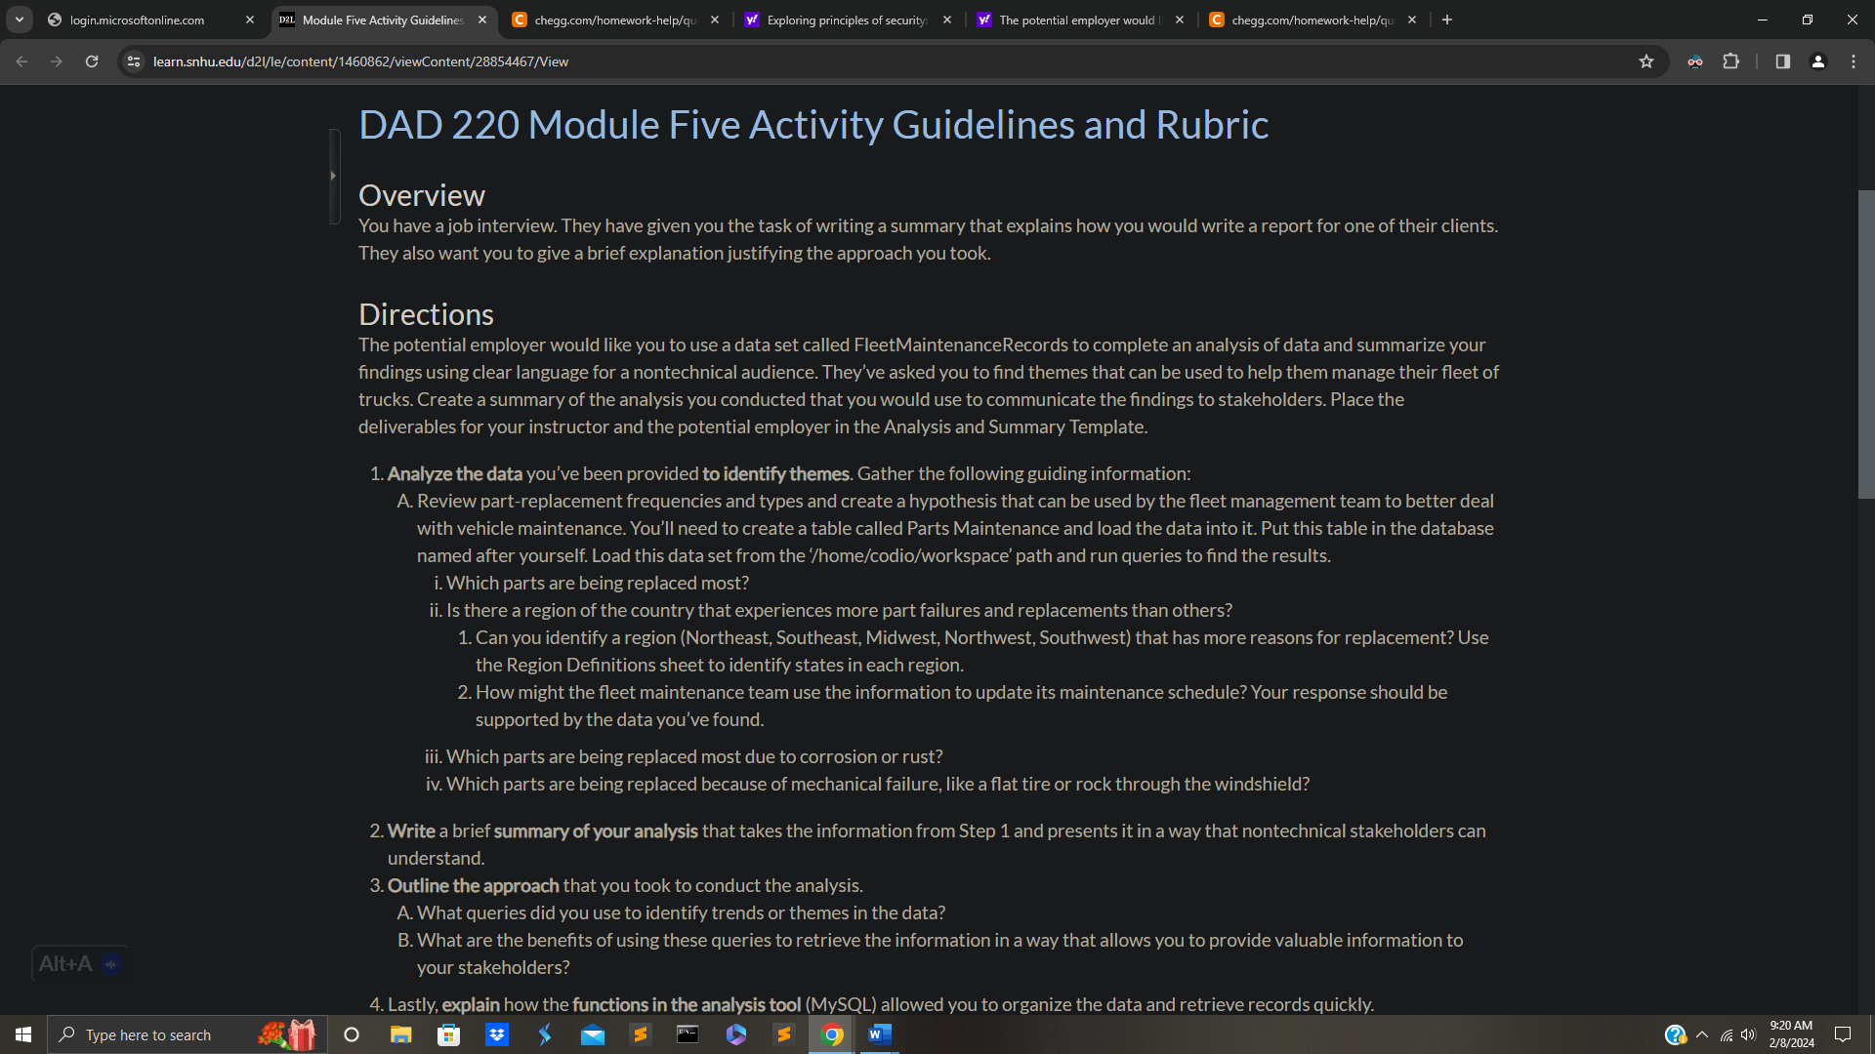
Task: Open Chrome's side panel icon
Action: coord(1781,61)
